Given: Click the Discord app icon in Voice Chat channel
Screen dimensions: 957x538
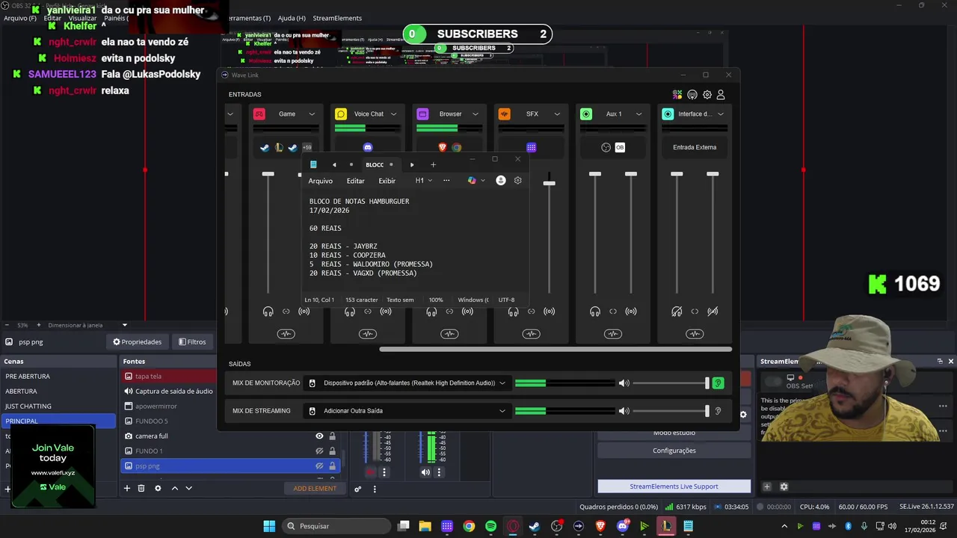Looking at the screenshot, I should tap(368, 147).
